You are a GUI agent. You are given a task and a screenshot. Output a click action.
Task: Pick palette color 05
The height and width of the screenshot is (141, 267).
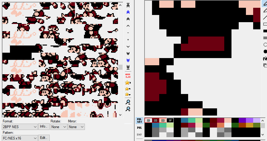click(156, 121)
